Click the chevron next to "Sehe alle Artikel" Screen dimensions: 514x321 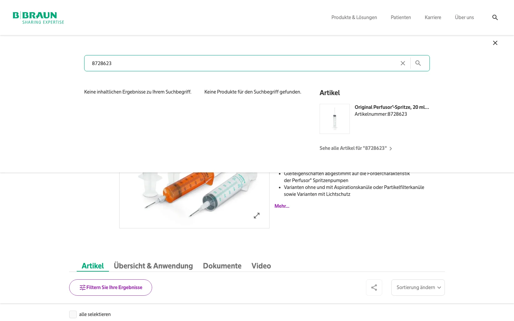391,149
